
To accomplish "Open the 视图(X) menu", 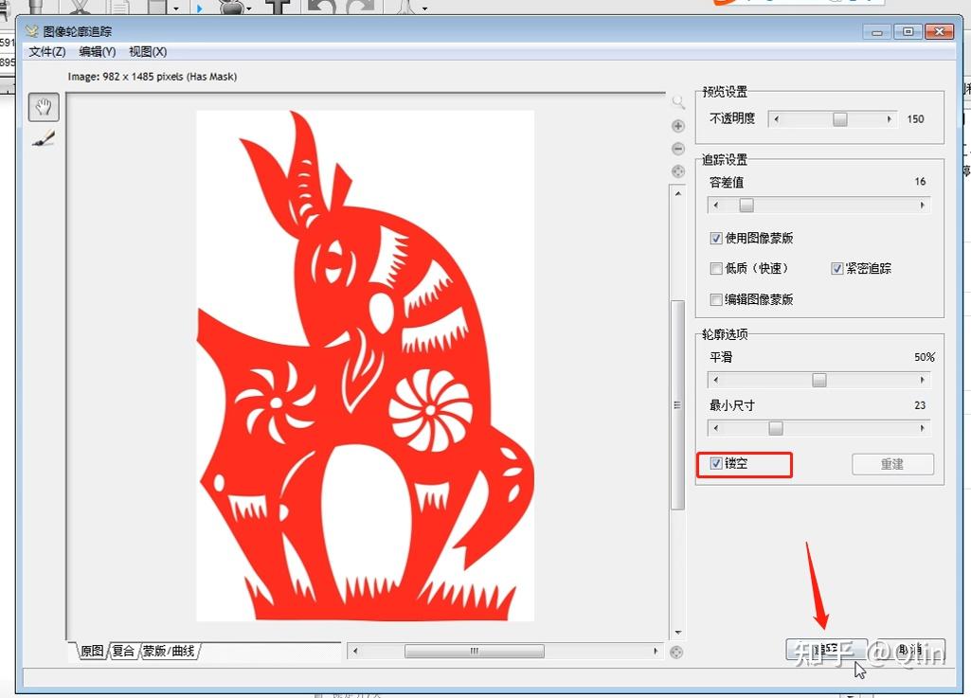I will (x=146, y=52).
